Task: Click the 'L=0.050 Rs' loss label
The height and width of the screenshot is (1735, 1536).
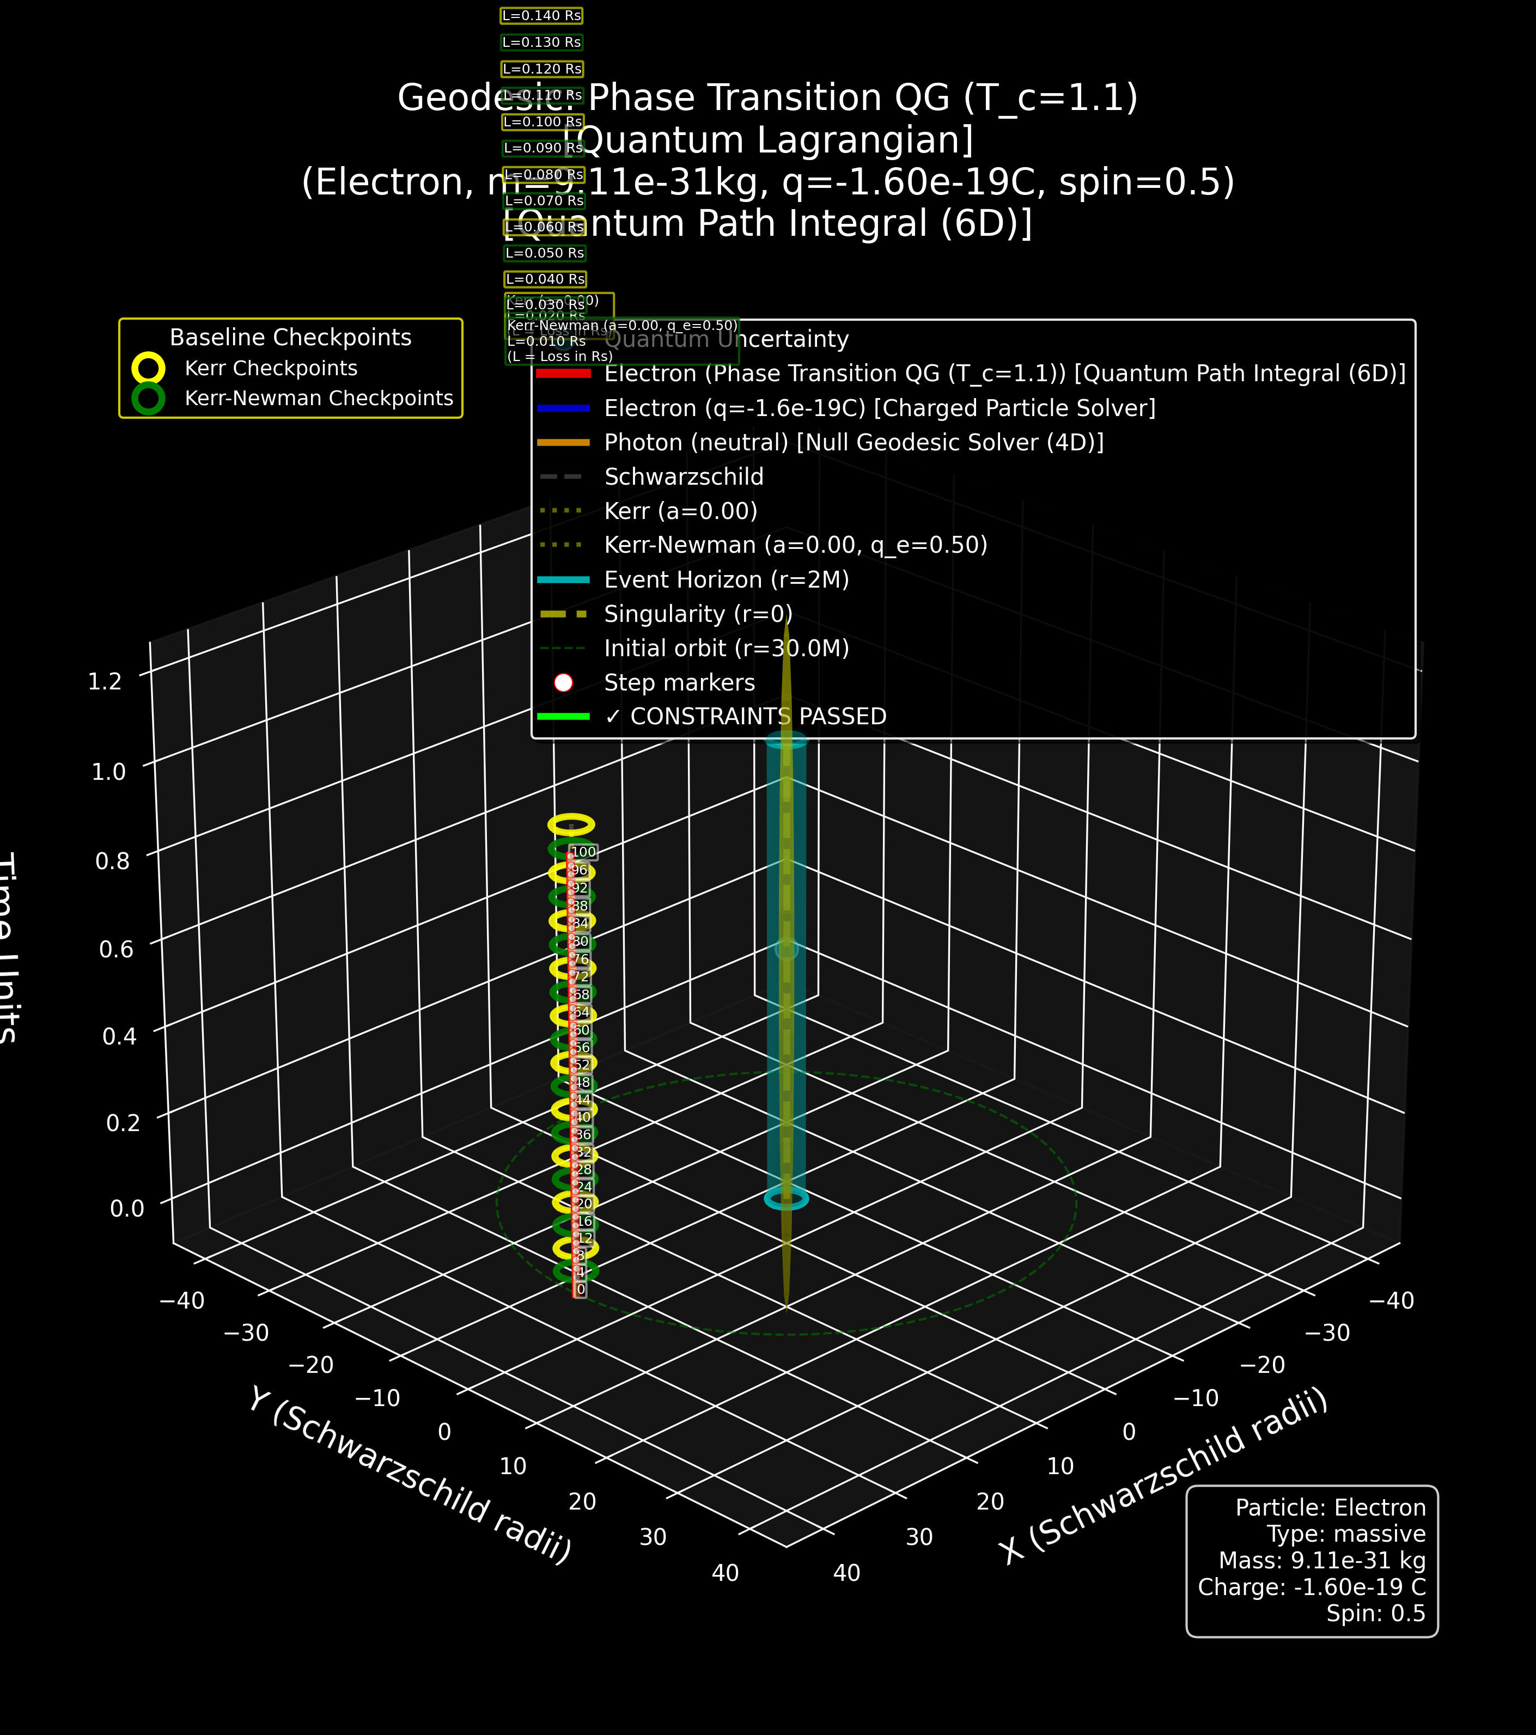Action: [x=545, y=252]
